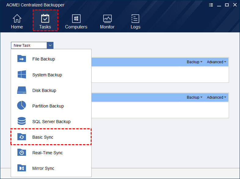The image size is (240, 179).
Task: Choose System Backup from the menu
Action: pos(51,75)
